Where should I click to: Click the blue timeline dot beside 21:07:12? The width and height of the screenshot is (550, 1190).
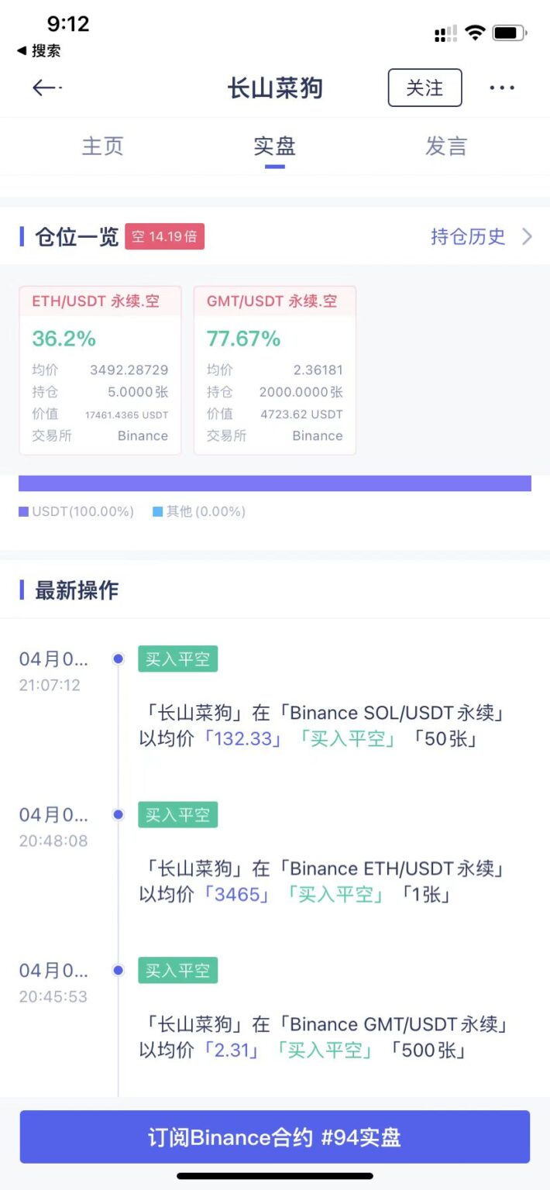point(117,659)
